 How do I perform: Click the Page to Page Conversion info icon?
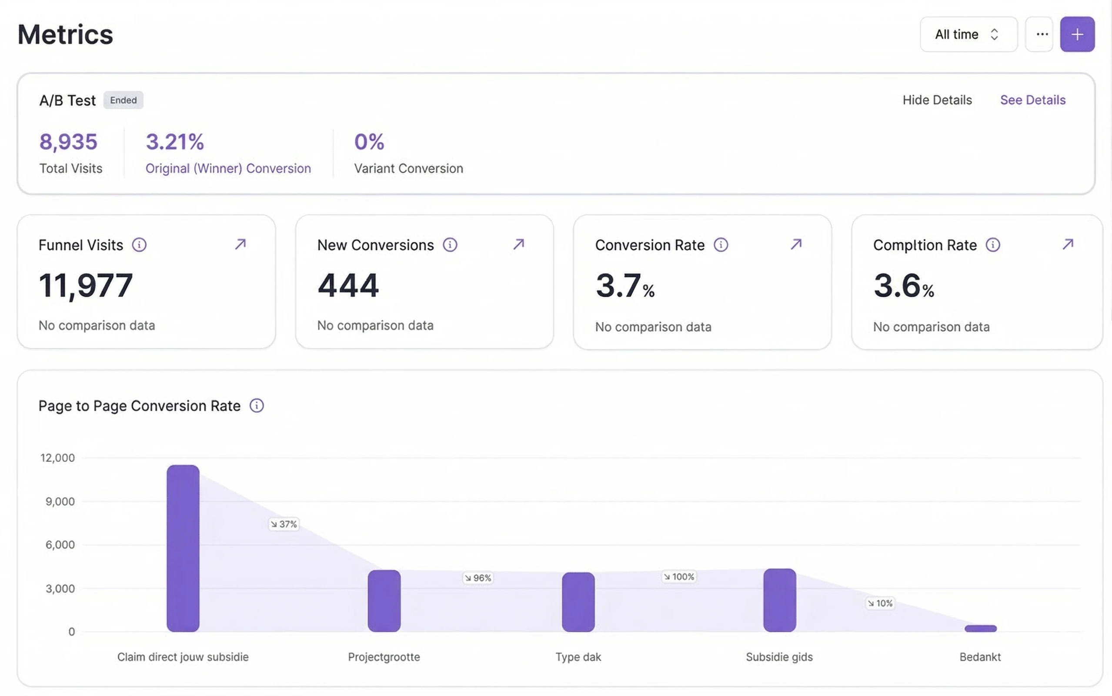(256, 405)
